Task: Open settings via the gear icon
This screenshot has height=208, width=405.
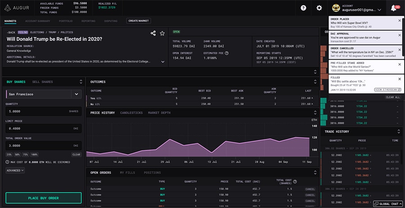Action: coord(319,8)
